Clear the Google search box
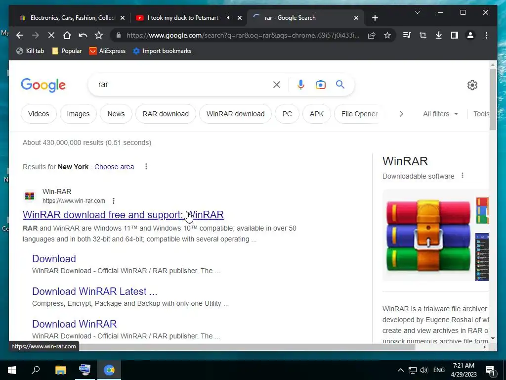506x380 pixels. click(277, 85)
